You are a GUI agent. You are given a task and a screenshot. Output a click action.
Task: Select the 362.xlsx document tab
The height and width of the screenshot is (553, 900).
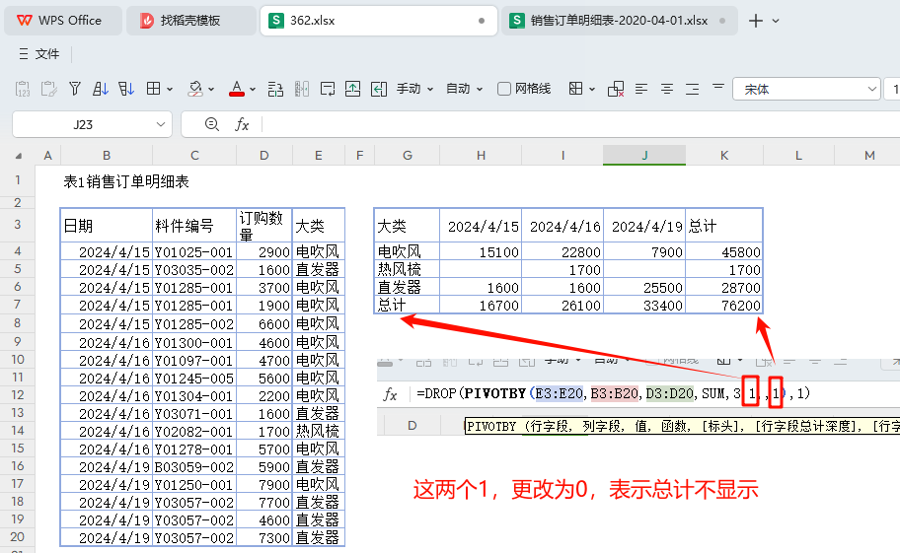[379, 21]
